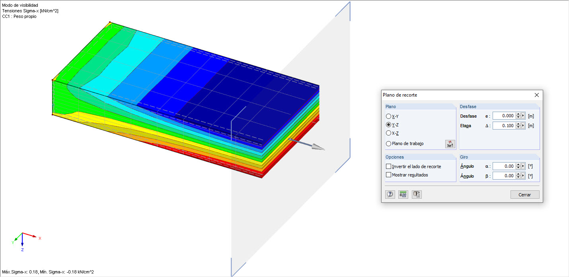569x277 pixels.
Task: Click the pick three points icon in Plano
Action: tap(450, 144)
